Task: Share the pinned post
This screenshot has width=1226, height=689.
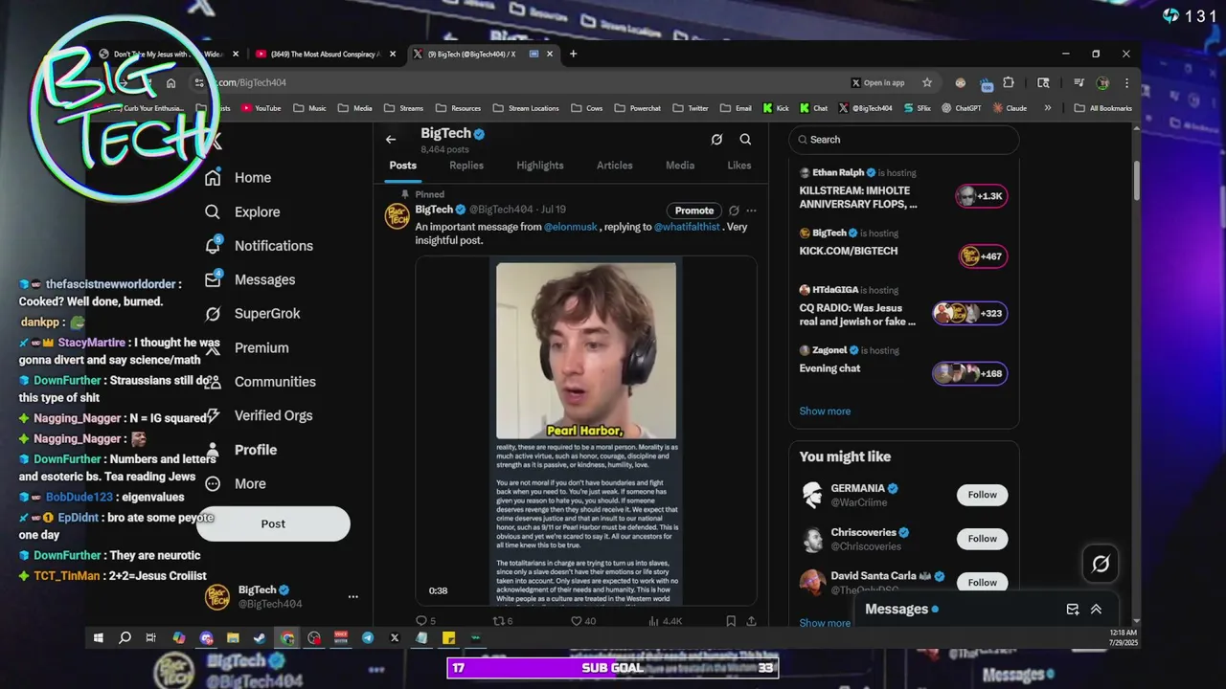Action: click(751, 621)
